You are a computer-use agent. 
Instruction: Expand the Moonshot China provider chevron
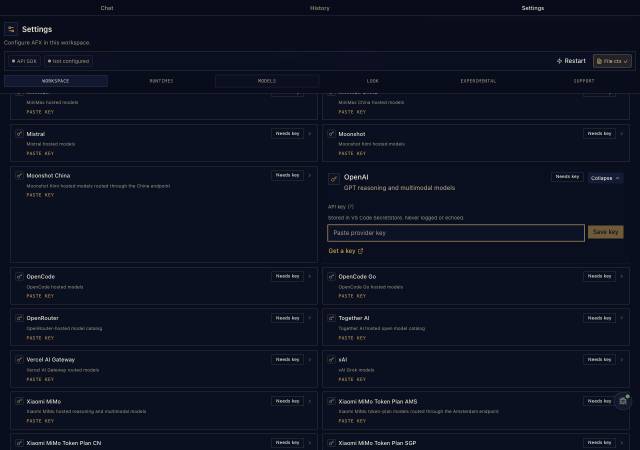tap(310, 175)
